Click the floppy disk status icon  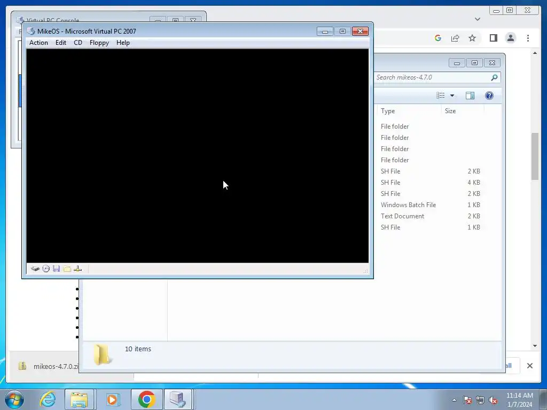(56, 269)
